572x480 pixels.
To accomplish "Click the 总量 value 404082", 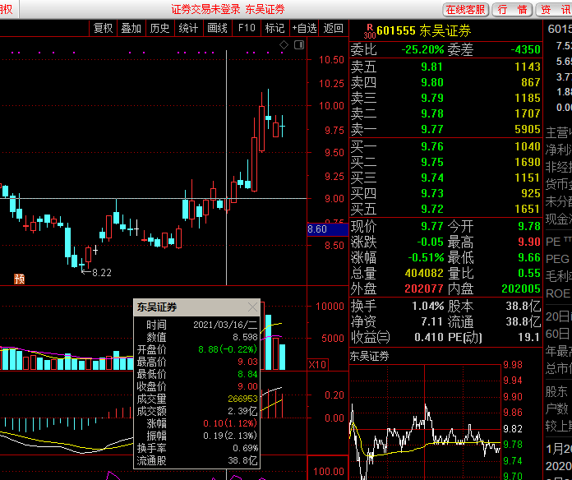I will (424, 273).
